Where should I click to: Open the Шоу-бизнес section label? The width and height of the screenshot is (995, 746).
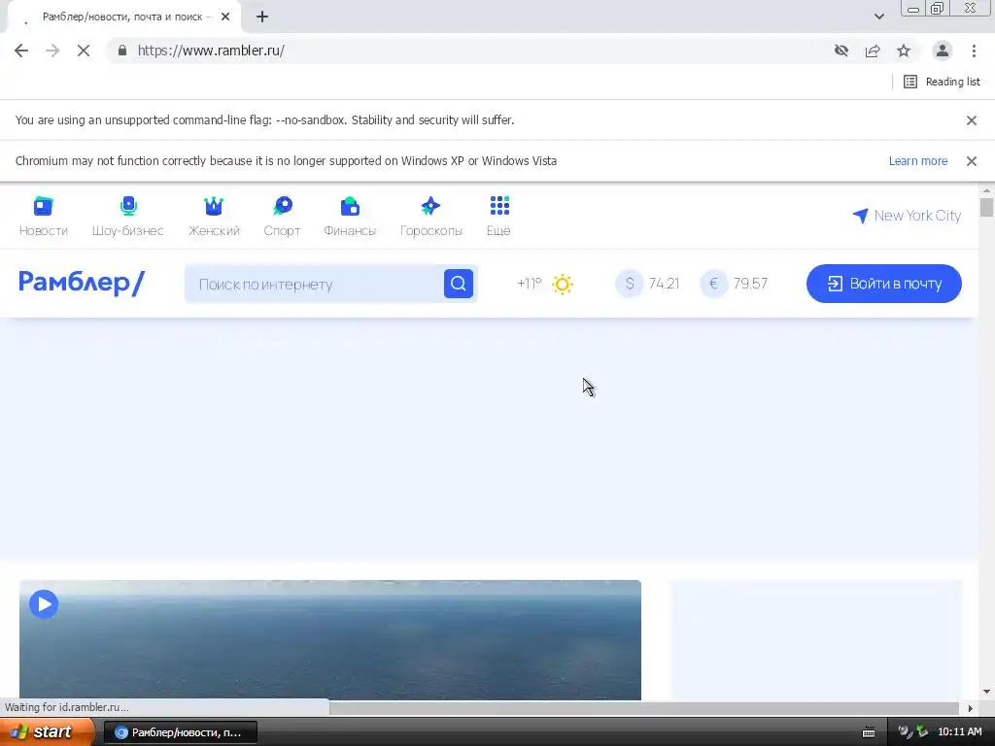128,231
